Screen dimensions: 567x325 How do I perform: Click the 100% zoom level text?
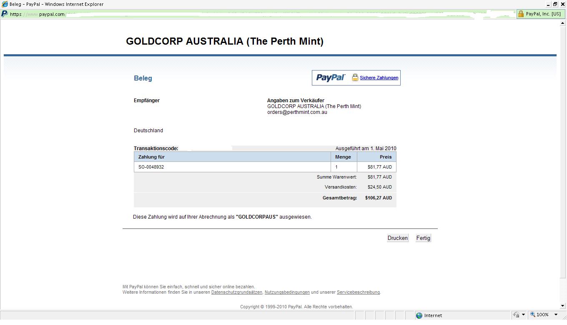click(542, 315)
